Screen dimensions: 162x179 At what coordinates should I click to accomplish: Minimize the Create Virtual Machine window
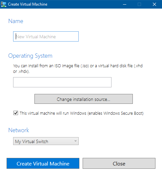coord(125,4)
